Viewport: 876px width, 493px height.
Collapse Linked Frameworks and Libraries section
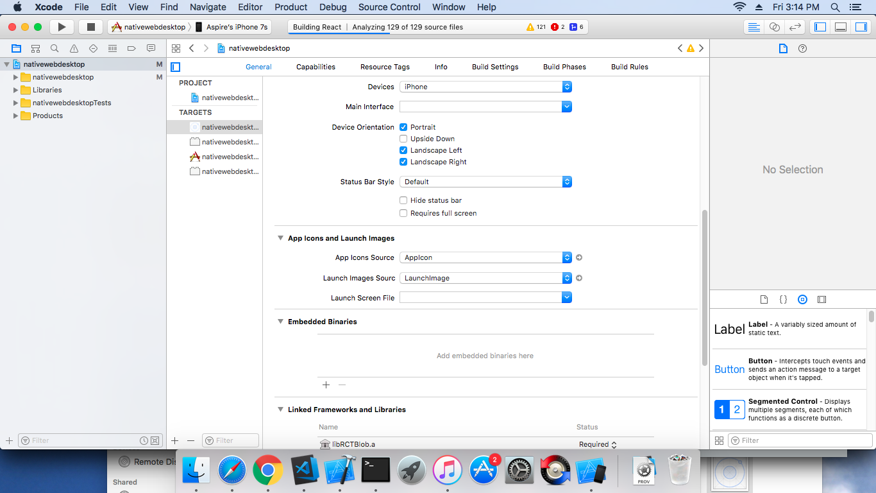280,410
